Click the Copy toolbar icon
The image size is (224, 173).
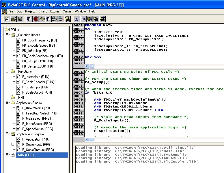83,19
